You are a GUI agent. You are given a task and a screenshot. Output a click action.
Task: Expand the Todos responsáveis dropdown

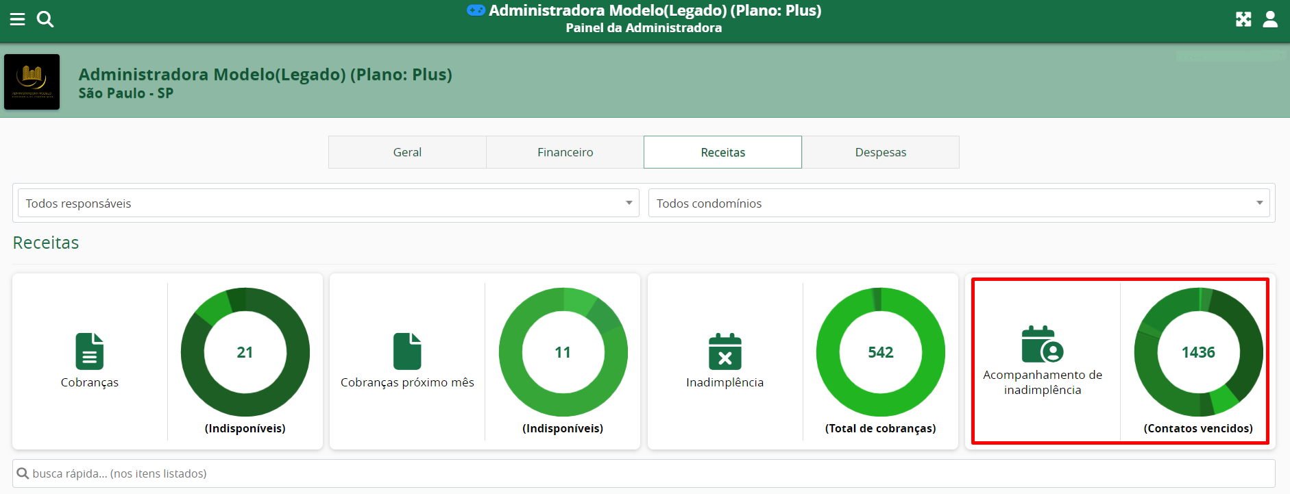point(328,203)
